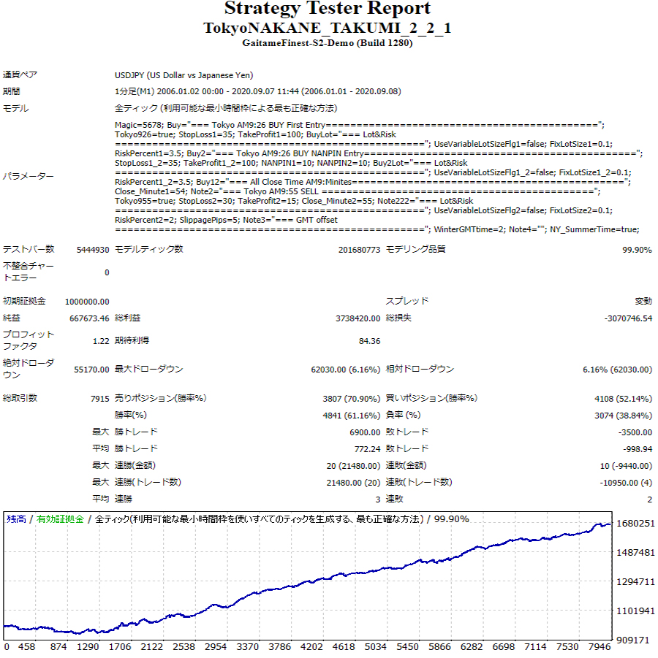Image resolution: width=658 pixels, height=658 pixels.
Task: Click USDJPY (US Dollar vs Japanese Yen)
Action: point(184,75)
